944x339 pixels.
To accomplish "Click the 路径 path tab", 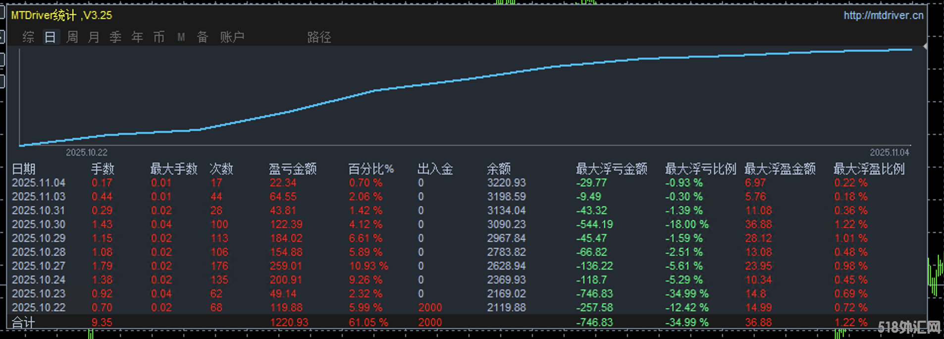I will tap(319, 37).
